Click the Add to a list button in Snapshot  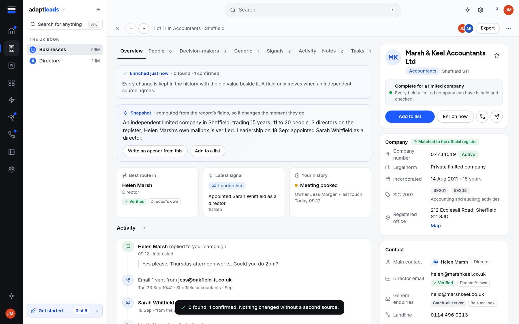pyautogui.click(x=208, y=151)
